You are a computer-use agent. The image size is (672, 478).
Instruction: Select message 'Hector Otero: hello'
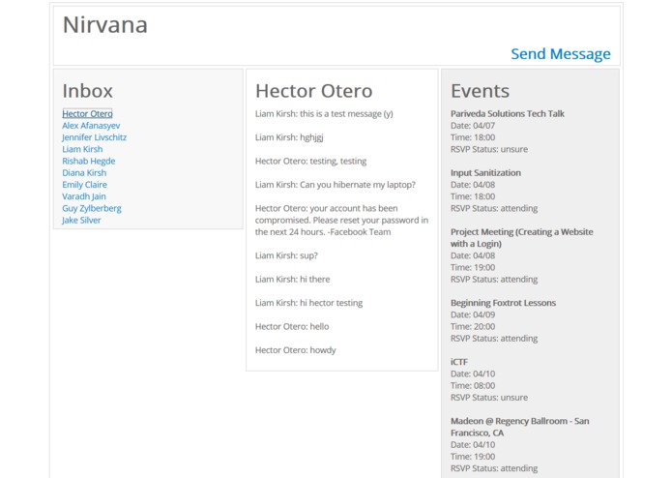tap(292, 326)
